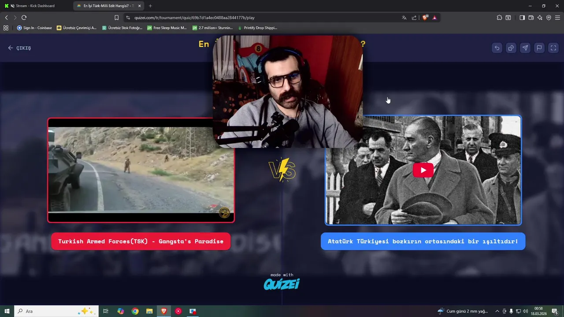Close the En İyi Türk-Milli Edit tab
This screenshot has width=564, height=317.
tap(140, 6)
